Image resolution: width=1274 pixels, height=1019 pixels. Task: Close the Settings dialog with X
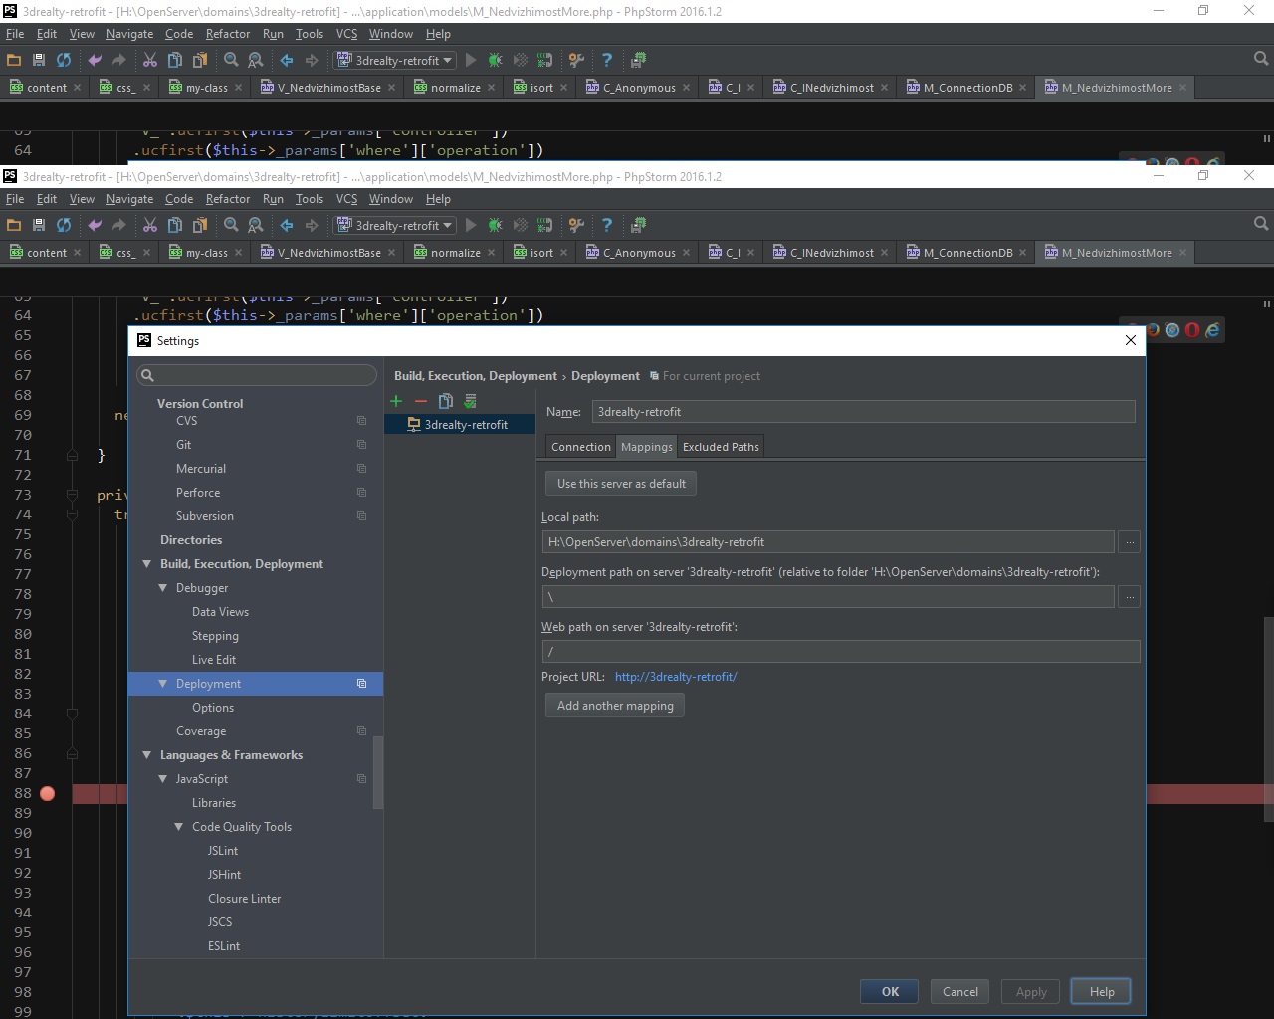(x=1130, y=340)
